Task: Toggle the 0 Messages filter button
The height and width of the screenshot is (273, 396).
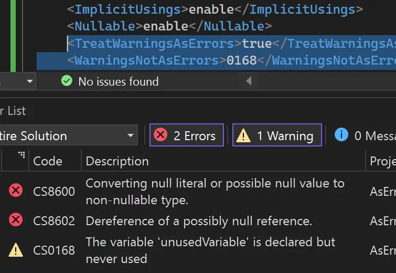Action: (x=365, y=135)
